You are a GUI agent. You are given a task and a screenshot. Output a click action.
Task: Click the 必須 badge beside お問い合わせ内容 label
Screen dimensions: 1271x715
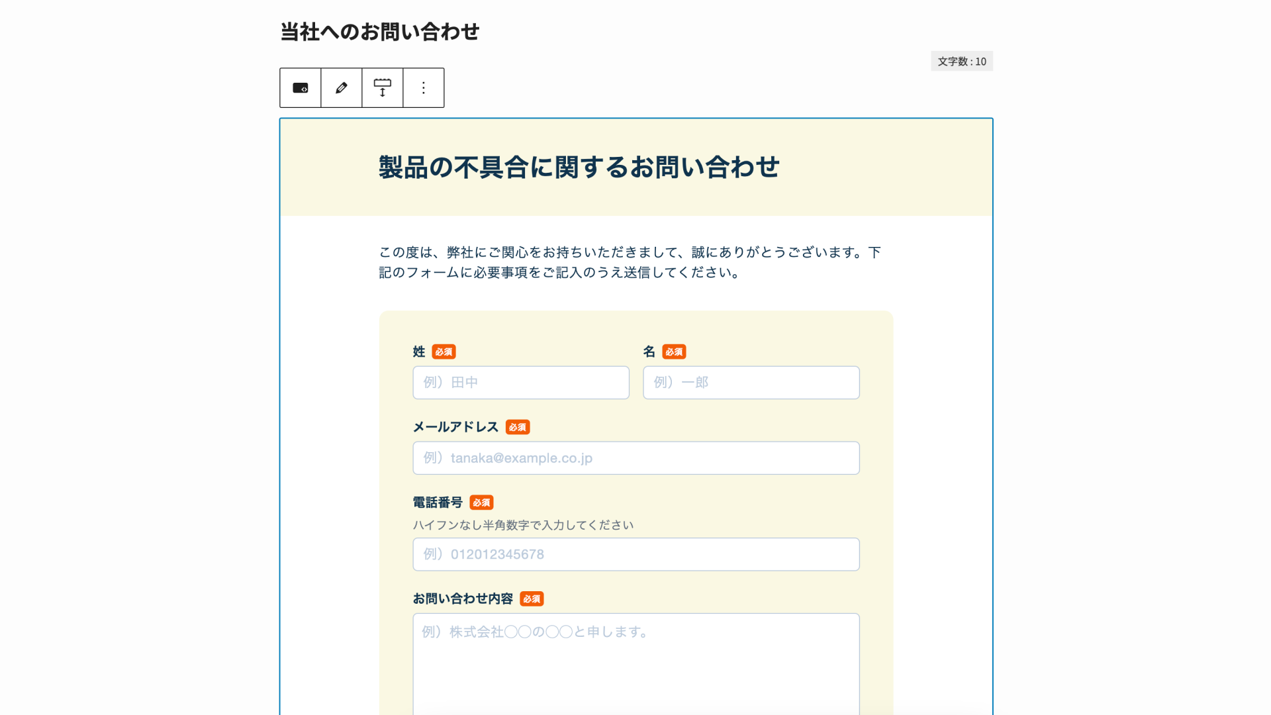532,599
